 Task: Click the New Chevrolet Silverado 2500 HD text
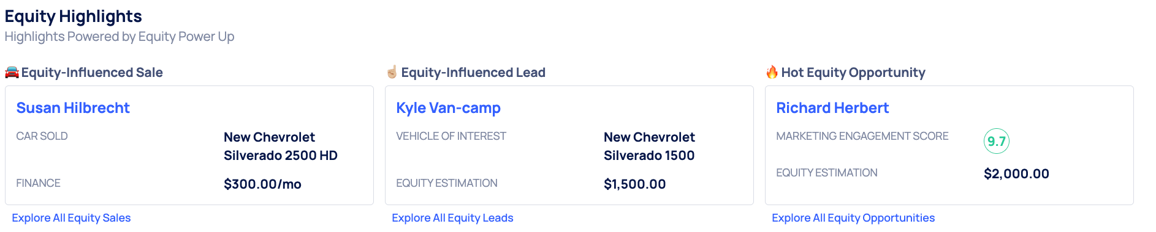(281, 147)
